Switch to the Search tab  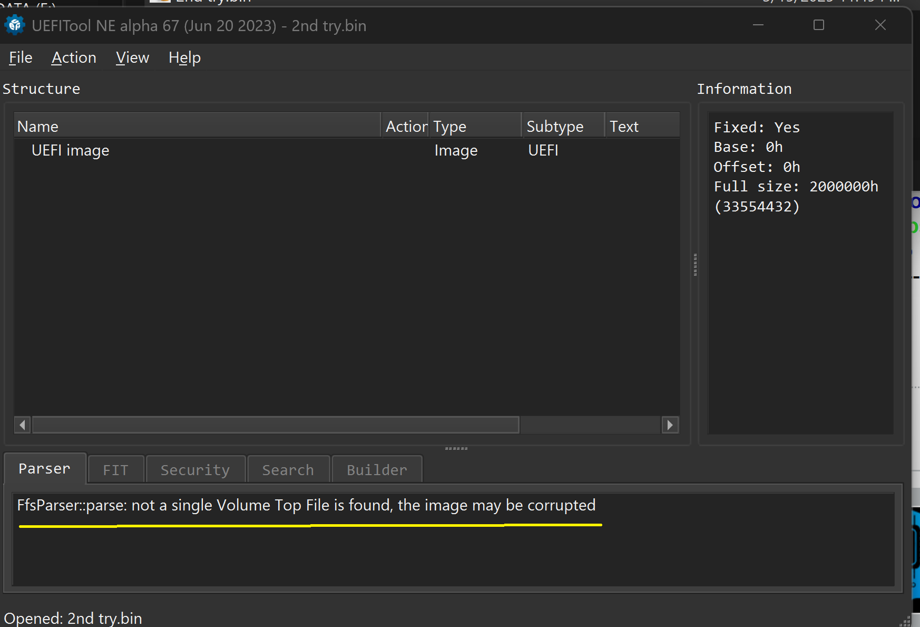click(288, 470)
